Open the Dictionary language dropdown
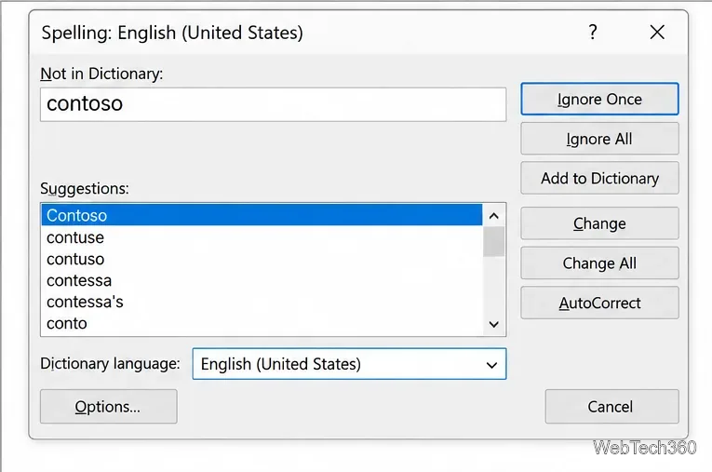 click(349, 364)
